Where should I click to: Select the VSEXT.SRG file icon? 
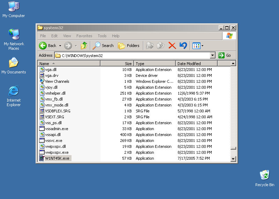coord(42,117)
